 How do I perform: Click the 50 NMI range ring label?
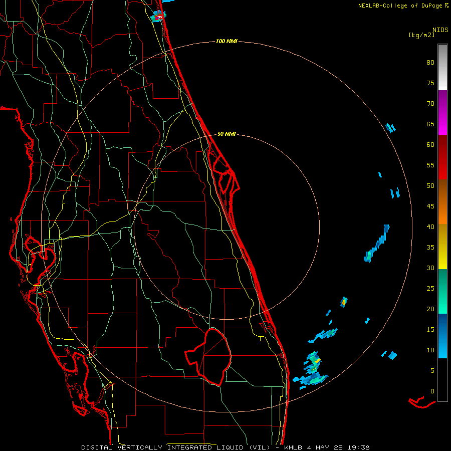click(x=227, y=134)
